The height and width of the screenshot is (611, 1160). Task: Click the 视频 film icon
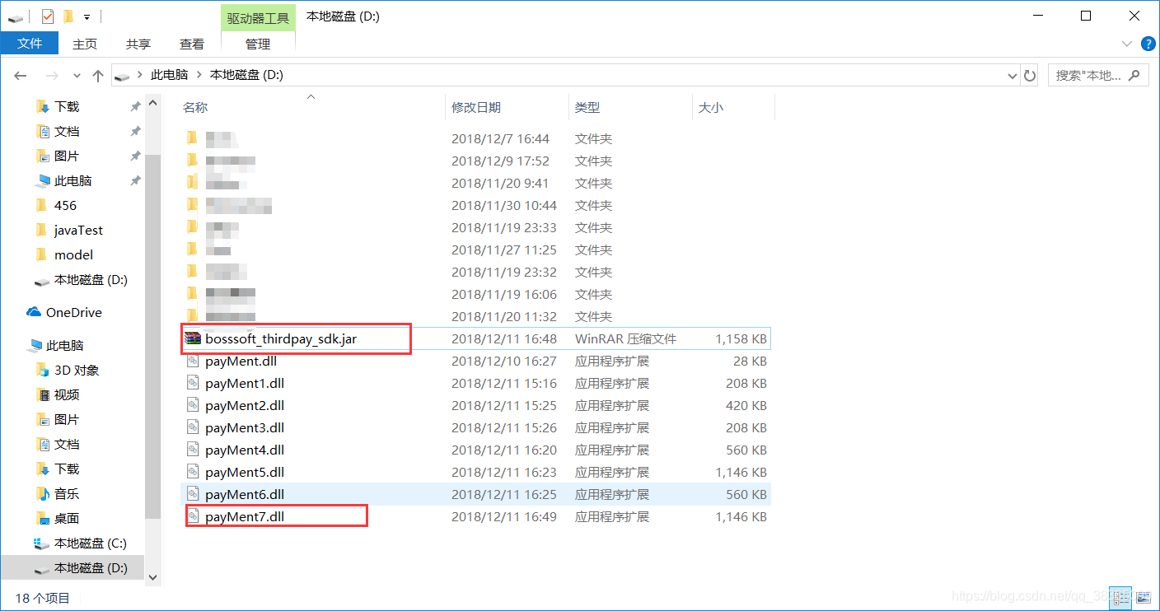pyautogui.click(x=43, y=394)
